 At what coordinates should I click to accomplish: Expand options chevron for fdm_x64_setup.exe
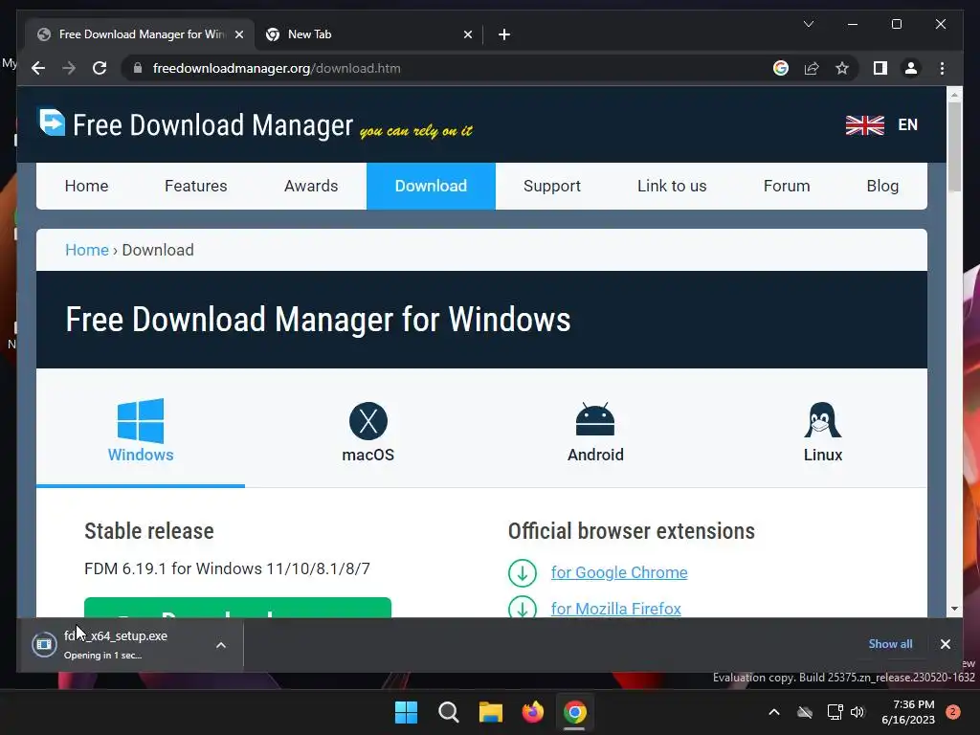(221, 644)
